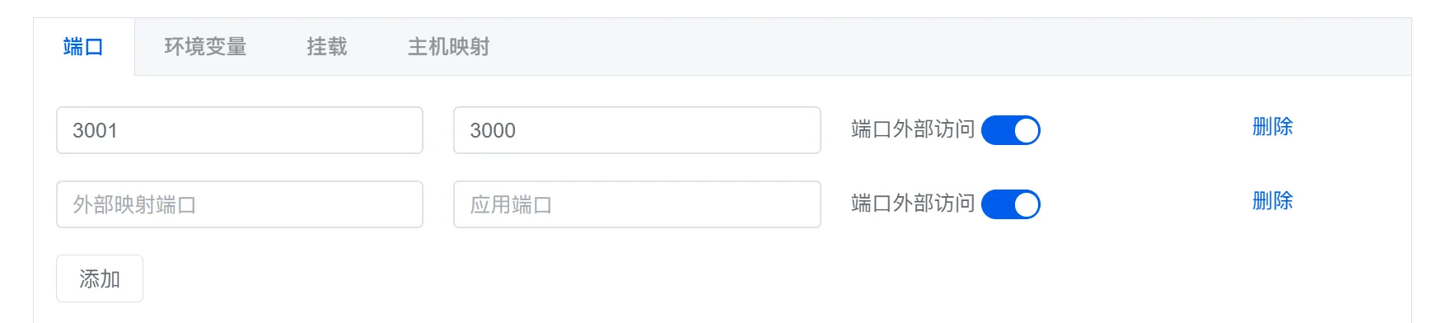1455x323 pixels.
Task: Click the white knob of first row switch
Action: 1026,130
